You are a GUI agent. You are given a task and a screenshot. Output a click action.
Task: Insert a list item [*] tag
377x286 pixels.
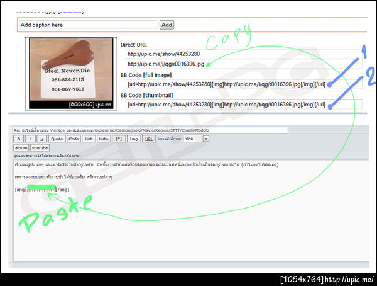[x=119, y=139]
